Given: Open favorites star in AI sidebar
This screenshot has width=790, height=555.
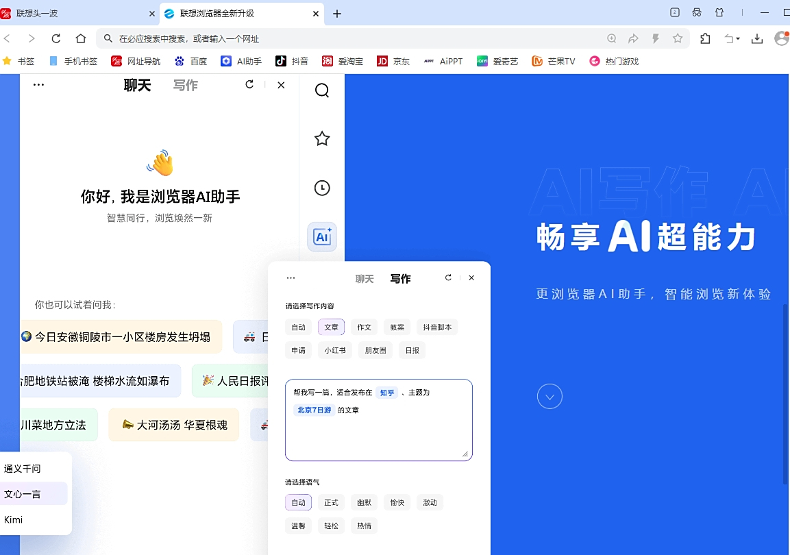Looking at the screenshot, I should [x=322, y=138].
